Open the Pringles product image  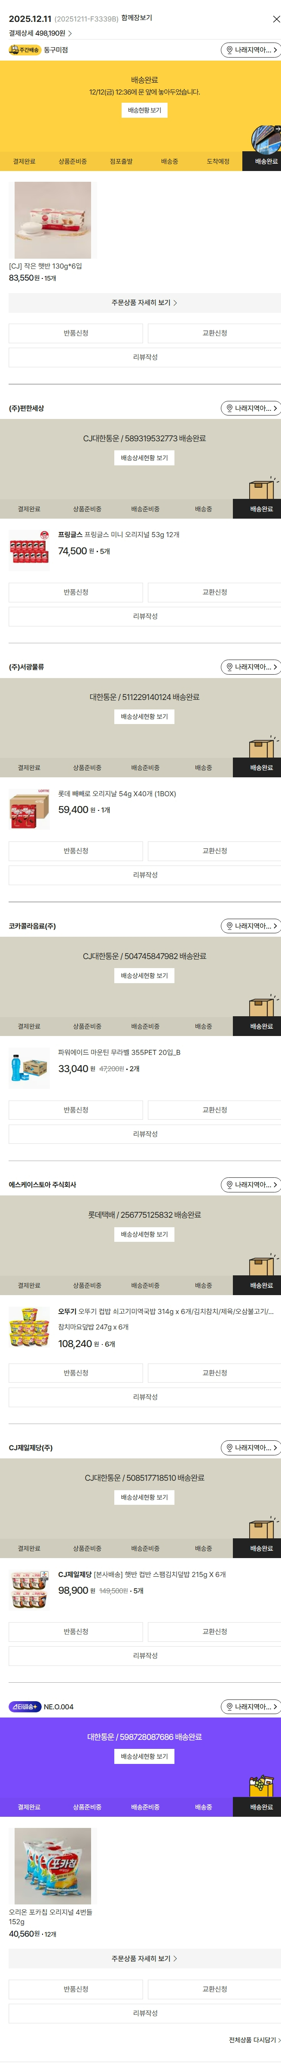pos(30,550)
